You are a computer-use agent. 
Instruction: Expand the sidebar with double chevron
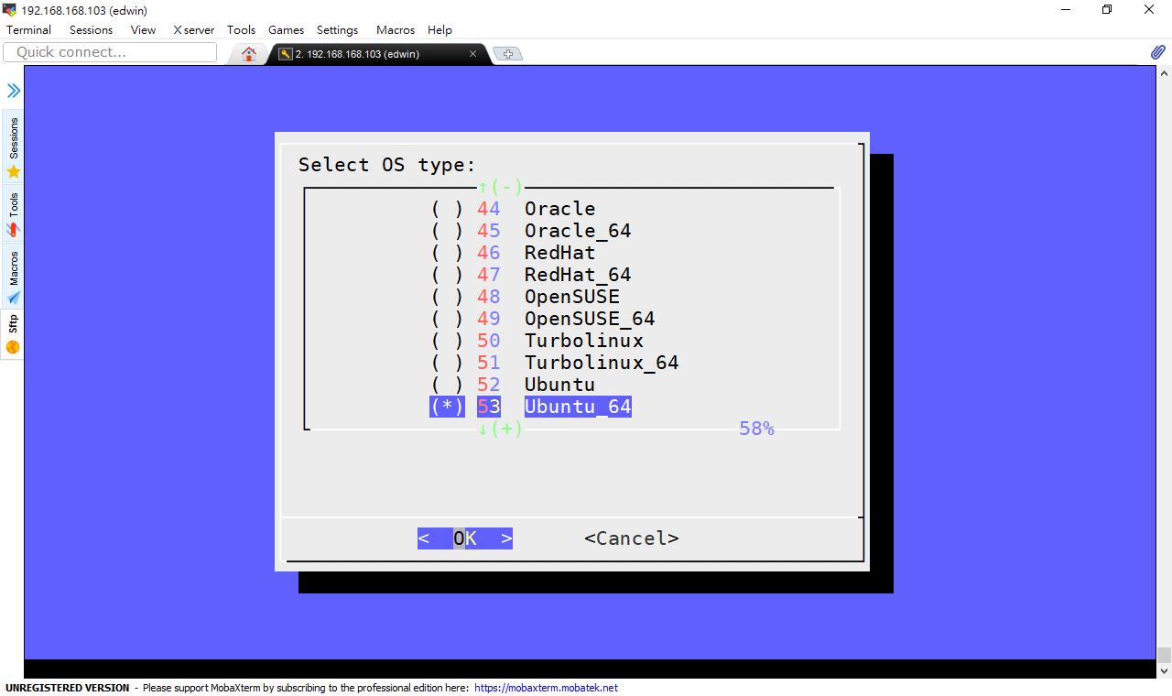coord(14,91)
